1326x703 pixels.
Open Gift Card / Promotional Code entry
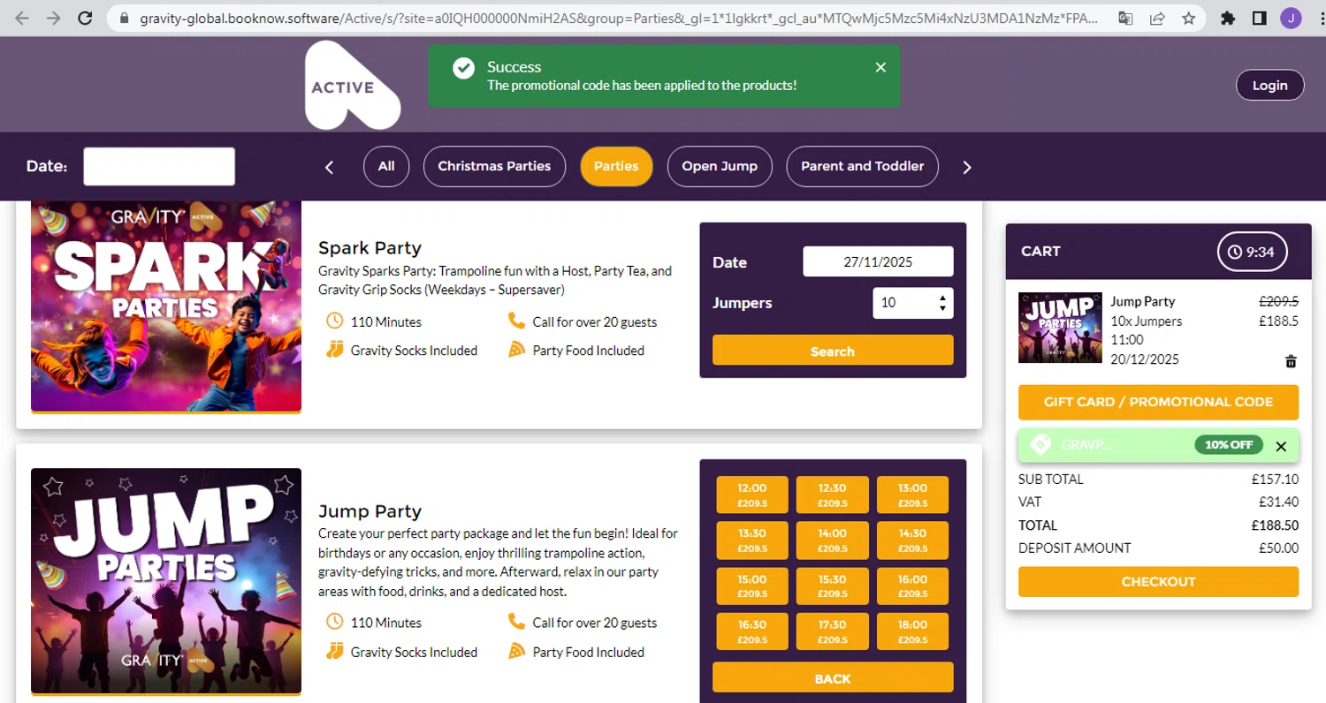[x=1158, y=402]
